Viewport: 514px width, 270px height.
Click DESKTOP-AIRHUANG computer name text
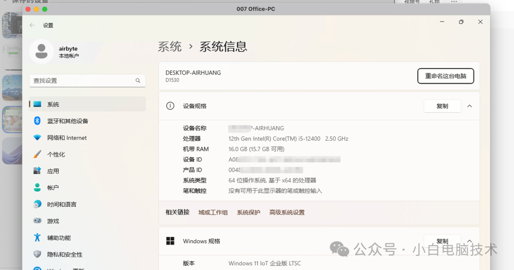pos(193,73)
